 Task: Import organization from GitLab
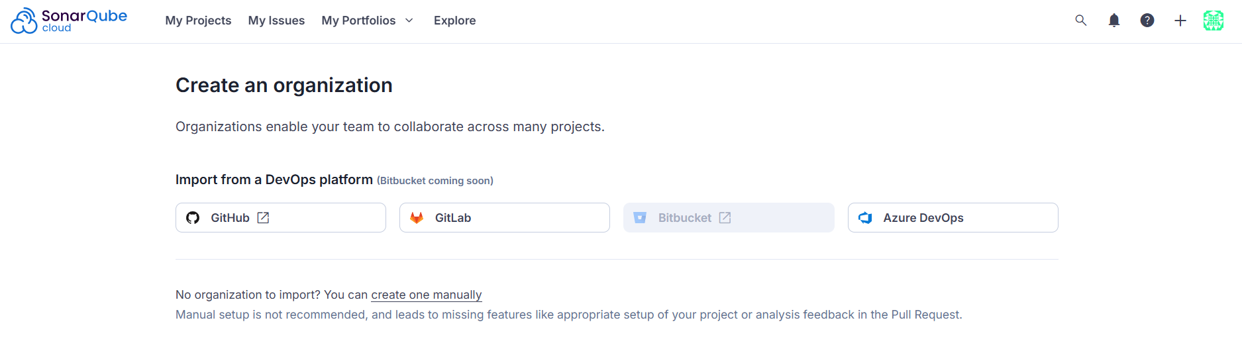(x=504, y=218)
